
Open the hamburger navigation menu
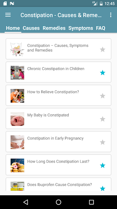coord(8,15)
